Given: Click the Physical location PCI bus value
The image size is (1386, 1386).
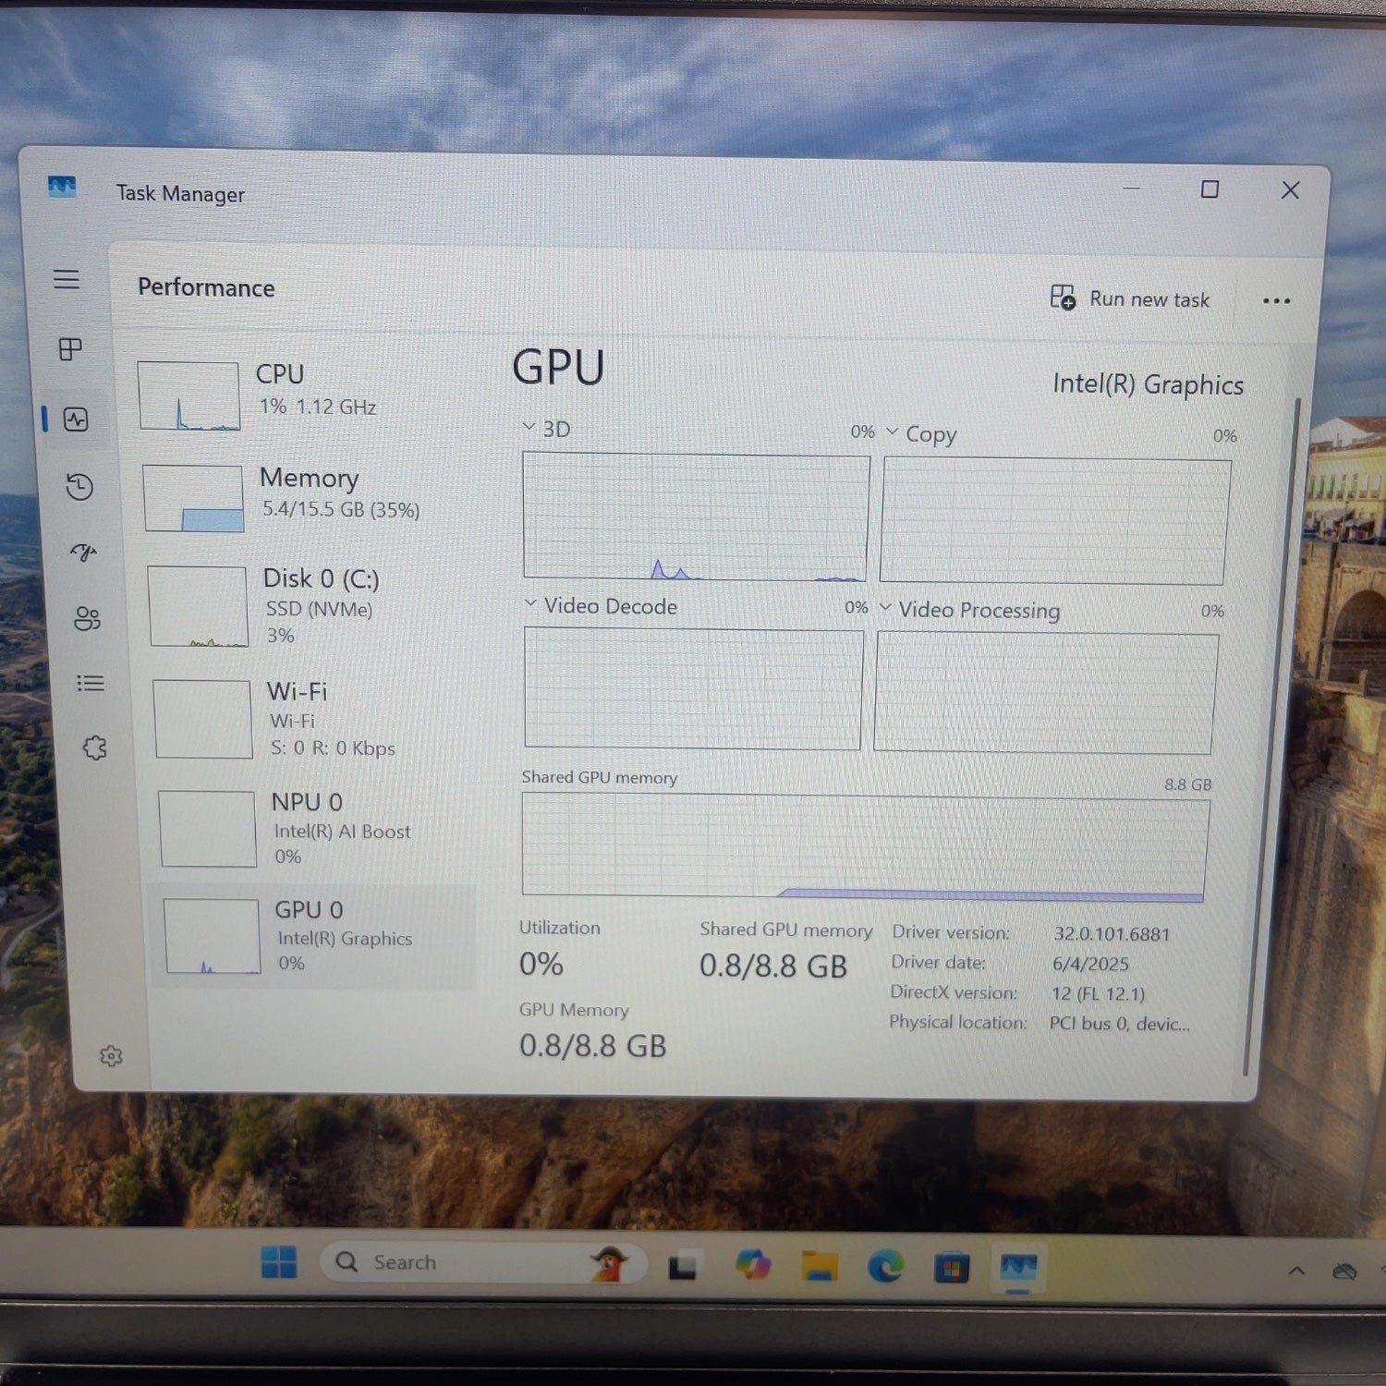Looking at the screenshot, I should 1119,1024.
